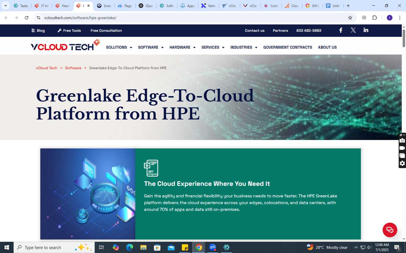
Task: Click the screenshot camera icon on side panel
Action: coord(402,141)
